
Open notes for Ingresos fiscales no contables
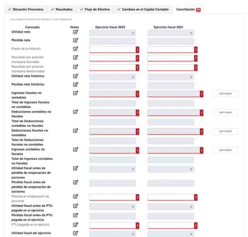(75, 93)
